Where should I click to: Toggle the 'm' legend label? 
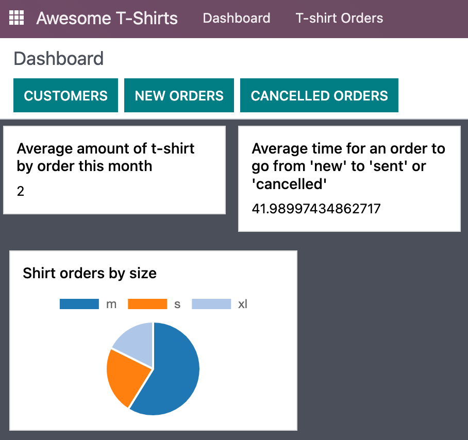click(x=111, y=304)
